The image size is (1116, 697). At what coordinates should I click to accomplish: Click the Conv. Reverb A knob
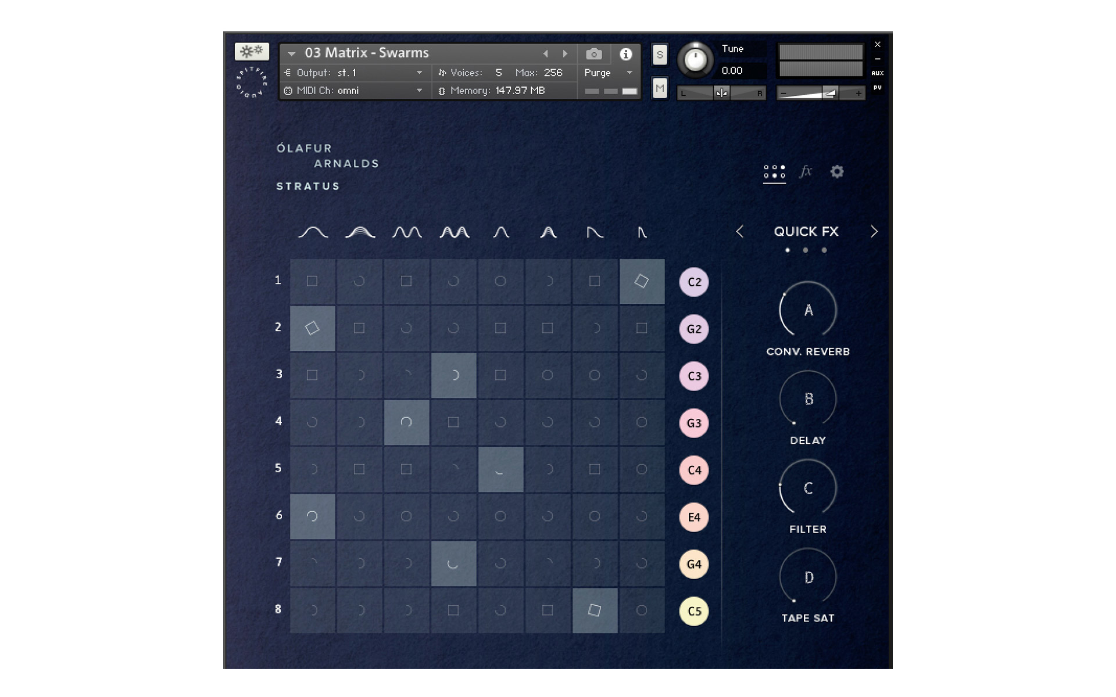(808, 310)
